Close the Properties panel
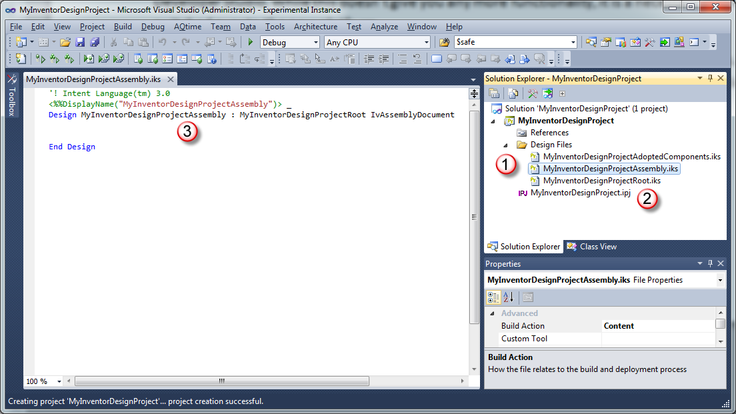 point(721,263)
